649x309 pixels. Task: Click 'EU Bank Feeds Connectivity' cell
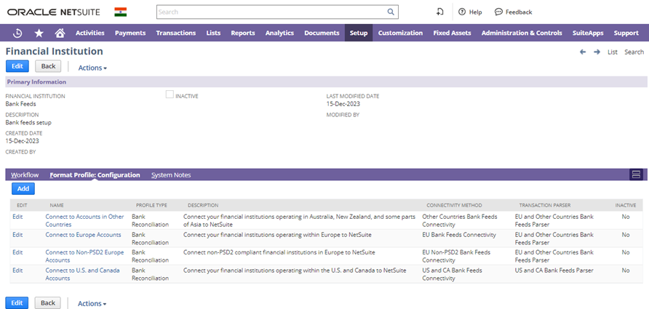click(x=459, y=235)
